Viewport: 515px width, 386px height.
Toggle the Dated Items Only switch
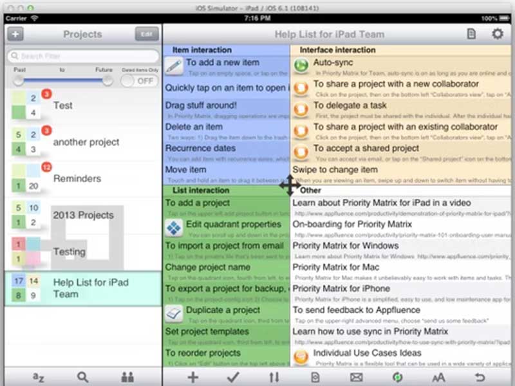click(139, 81)
